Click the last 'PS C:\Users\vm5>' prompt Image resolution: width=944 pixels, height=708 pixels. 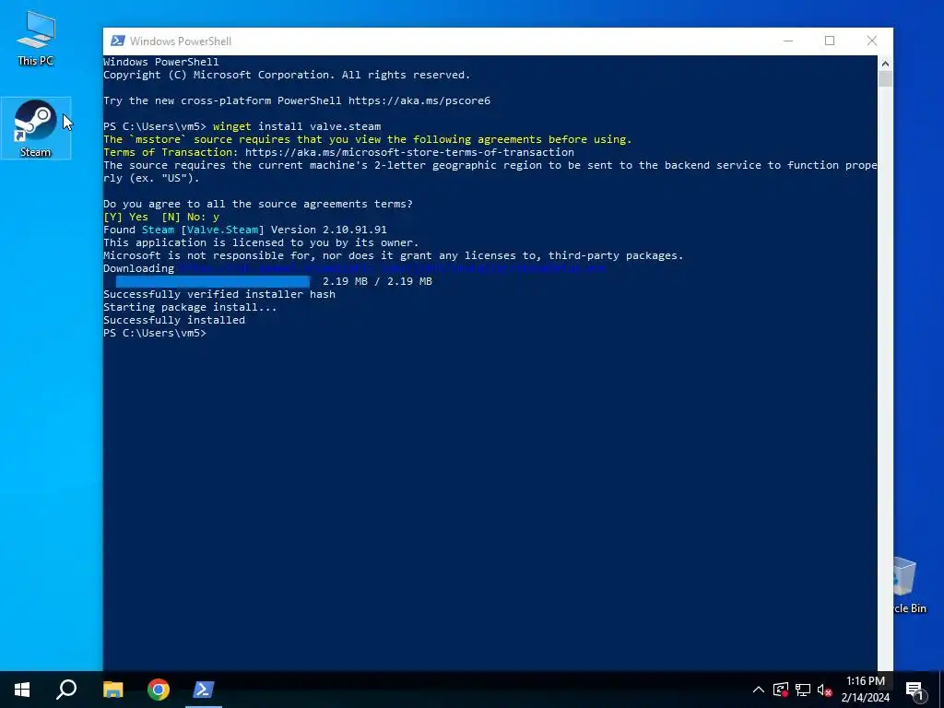[155, 333]
